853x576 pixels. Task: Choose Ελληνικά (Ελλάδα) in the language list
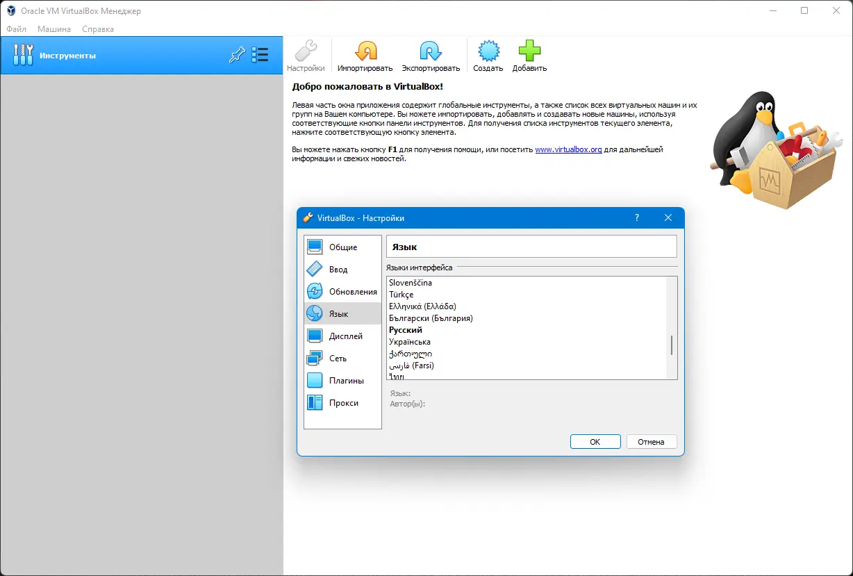click(x=526, y=306)
